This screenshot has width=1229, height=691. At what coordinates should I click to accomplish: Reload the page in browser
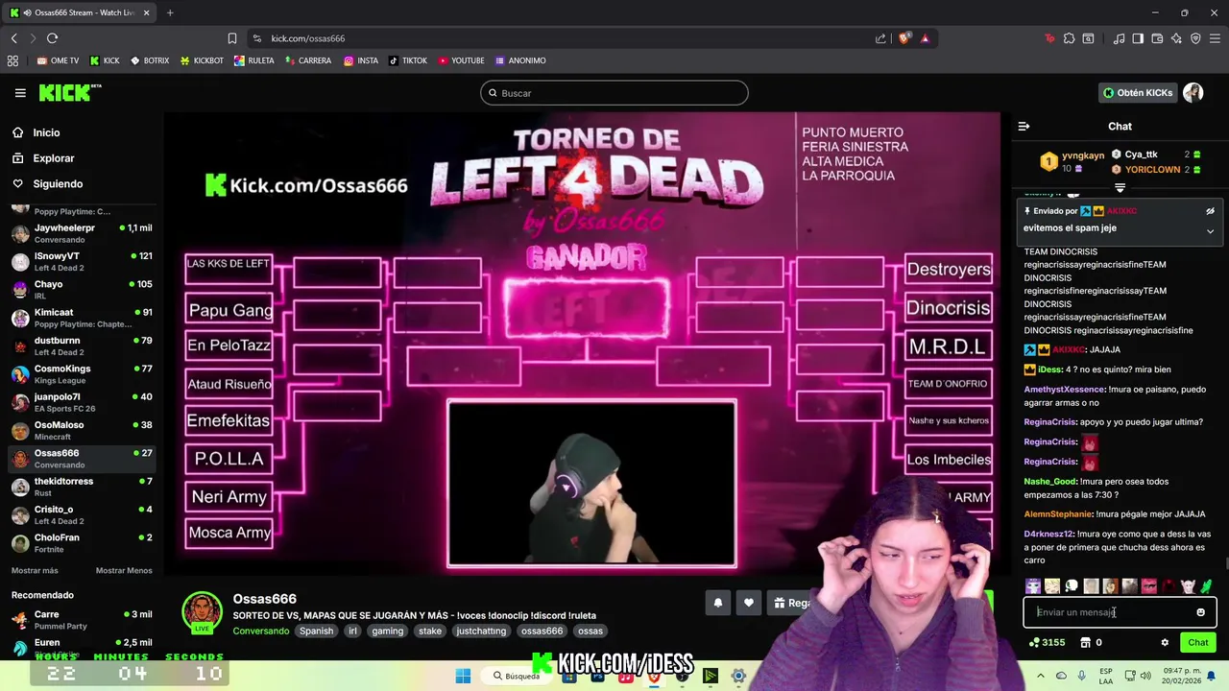coord(52,38)
